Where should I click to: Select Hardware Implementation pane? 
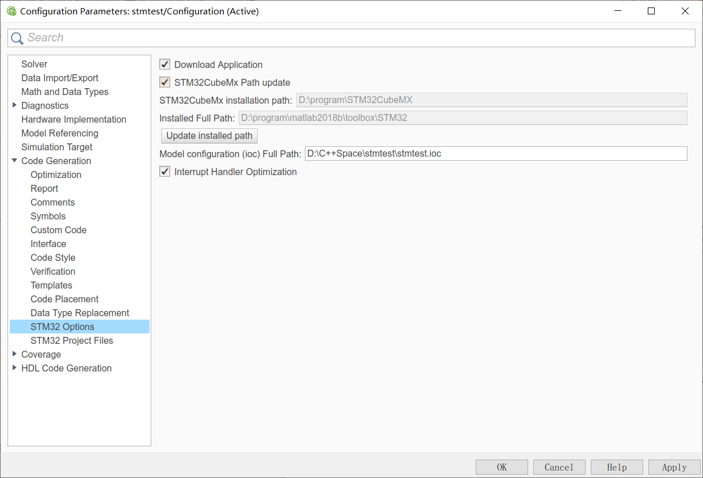tap(74, 119)
